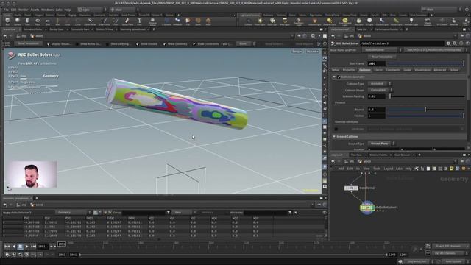Viewport: 471px width, 265px height.
Task: Click the spreadsheet Group filter field
Action: [144, 213]
